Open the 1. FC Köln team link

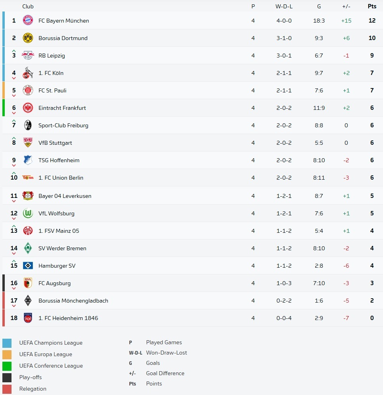[51, 73]
